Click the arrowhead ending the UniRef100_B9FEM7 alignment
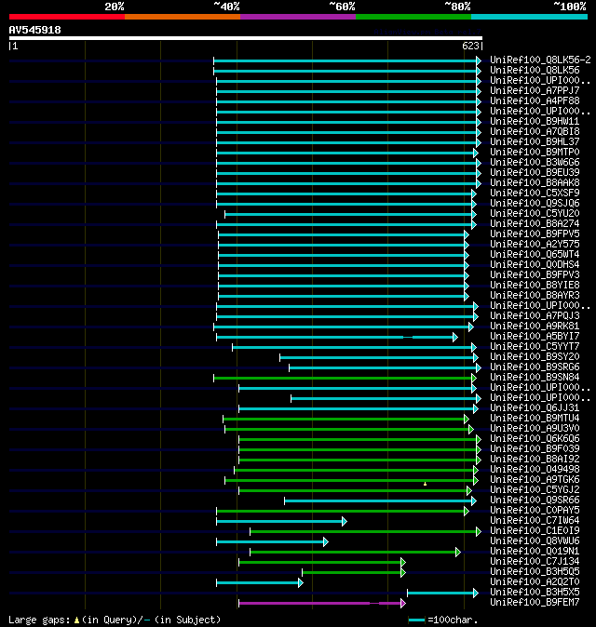This screenshot has height=627, width=596. 403,603
